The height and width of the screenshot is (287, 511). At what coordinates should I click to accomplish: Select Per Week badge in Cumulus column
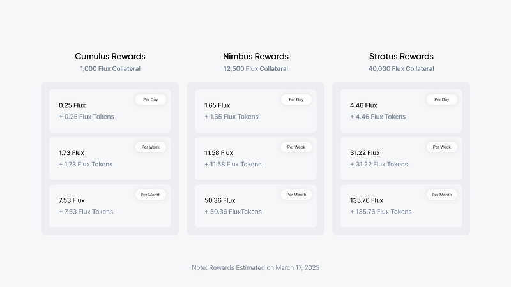coord(151,147)
